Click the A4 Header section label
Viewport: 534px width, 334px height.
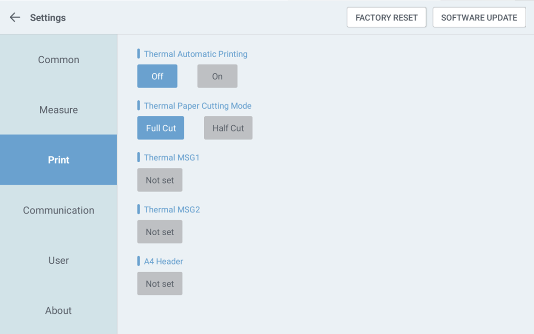coord(163,261)
